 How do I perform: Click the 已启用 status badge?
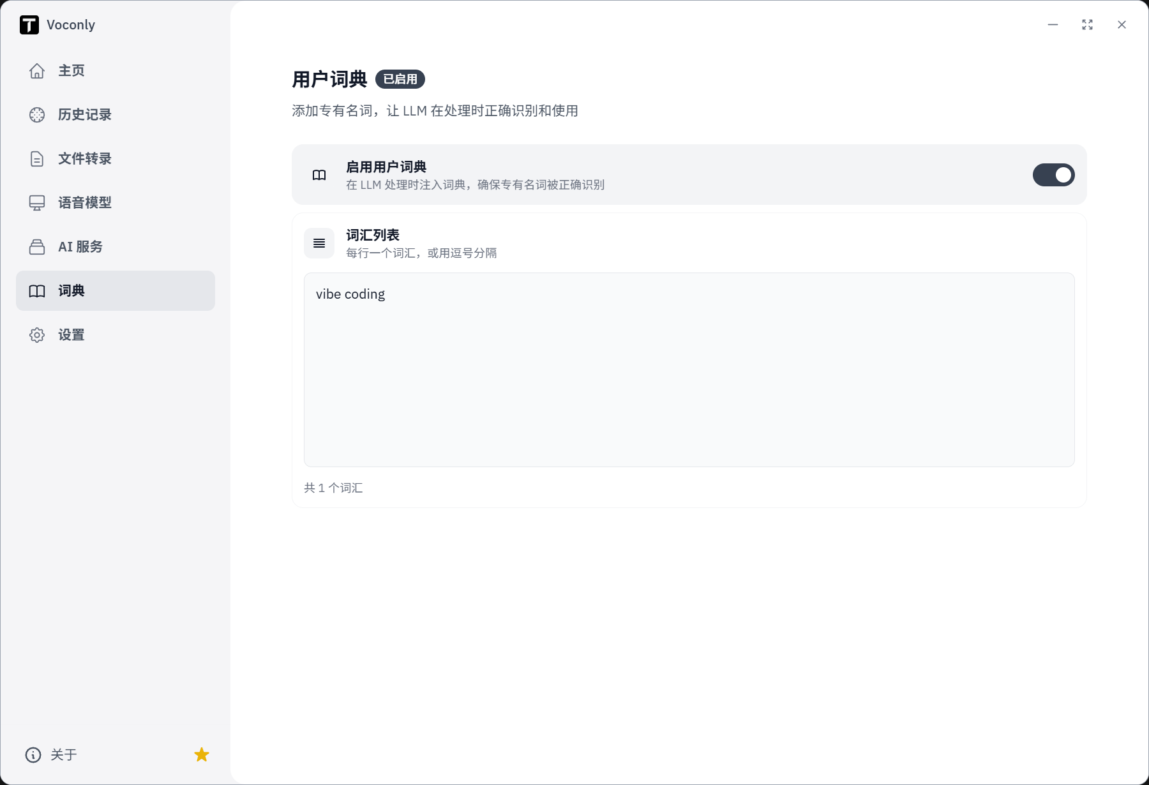[x=400, y=79]
